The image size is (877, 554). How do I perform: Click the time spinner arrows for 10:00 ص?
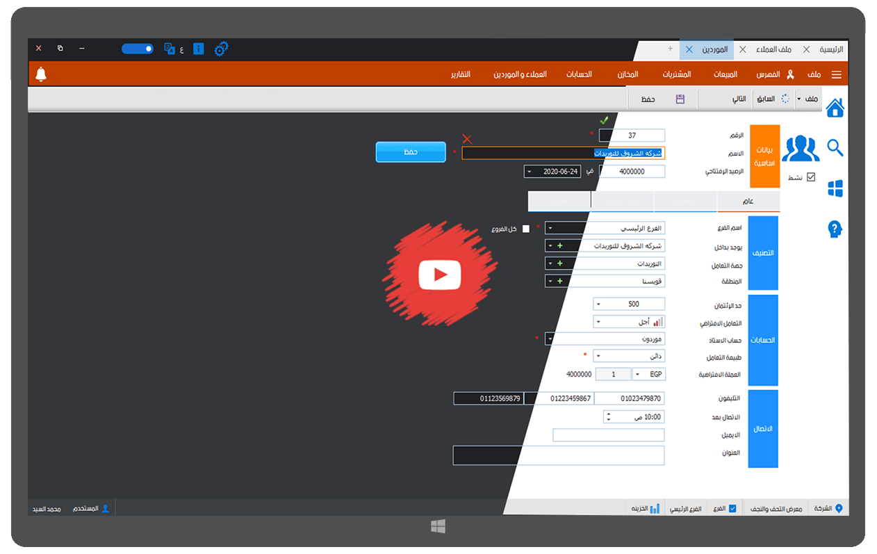coord(609,417)
